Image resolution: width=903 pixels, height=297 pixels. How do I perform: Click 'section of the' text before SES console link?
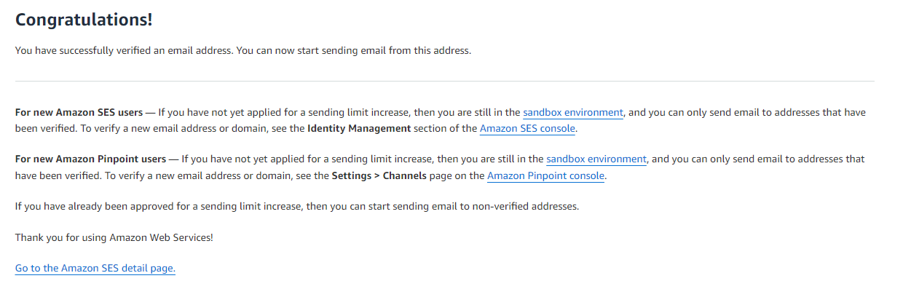click(x=446, y=129)
